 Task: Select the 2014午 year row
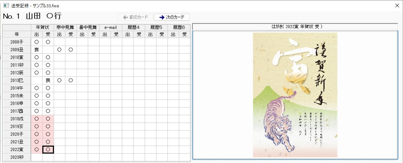[x=17, y=88]
